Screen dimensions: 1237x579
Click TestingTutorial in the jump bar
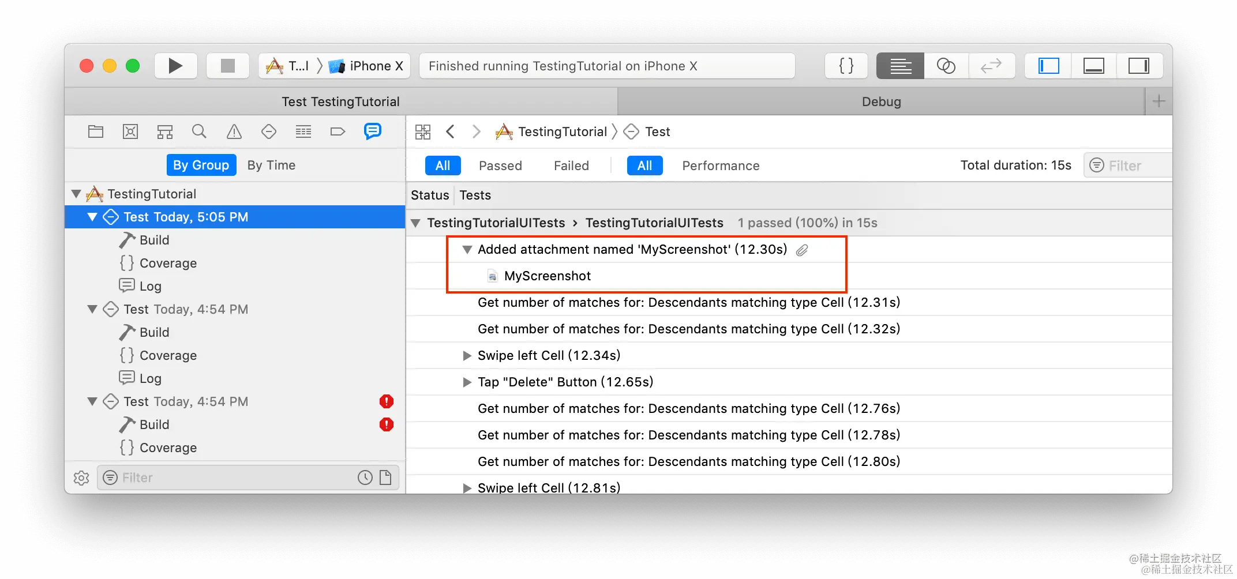point(552,131)
